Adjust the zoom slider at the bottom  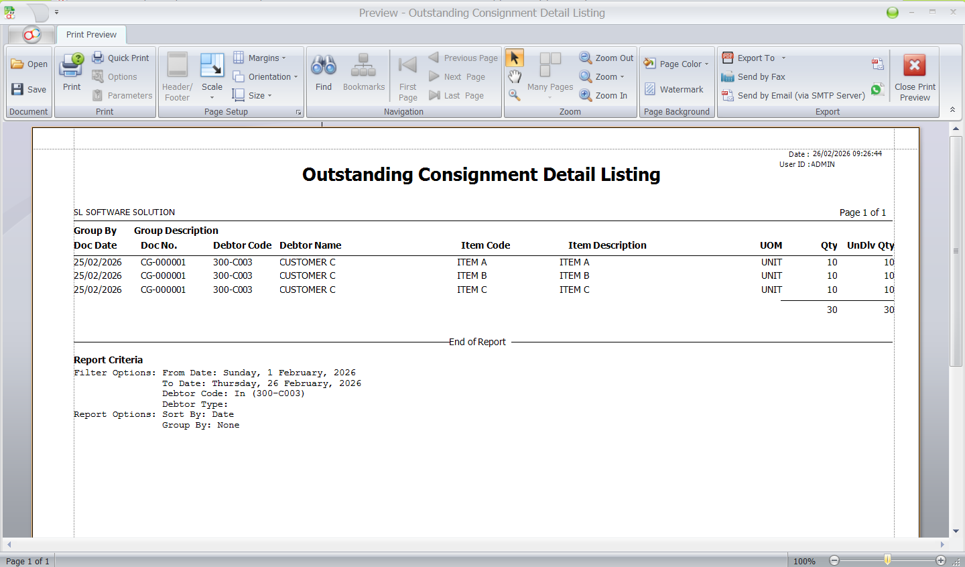tap(888, 561)
